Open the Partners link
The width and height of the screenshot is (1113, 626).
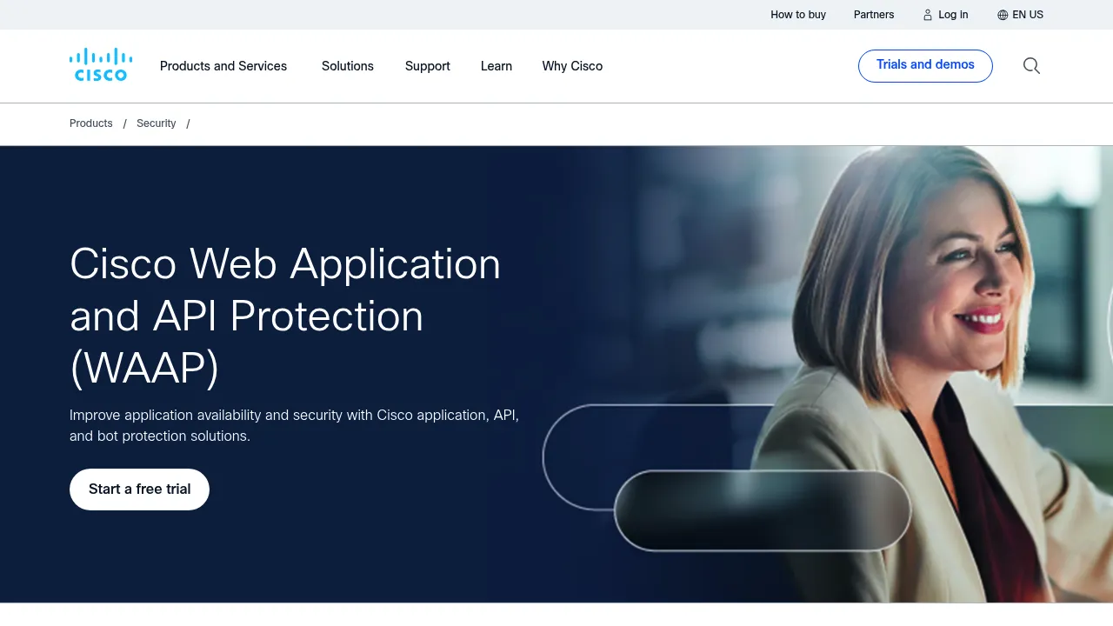(x=874, y=15)
